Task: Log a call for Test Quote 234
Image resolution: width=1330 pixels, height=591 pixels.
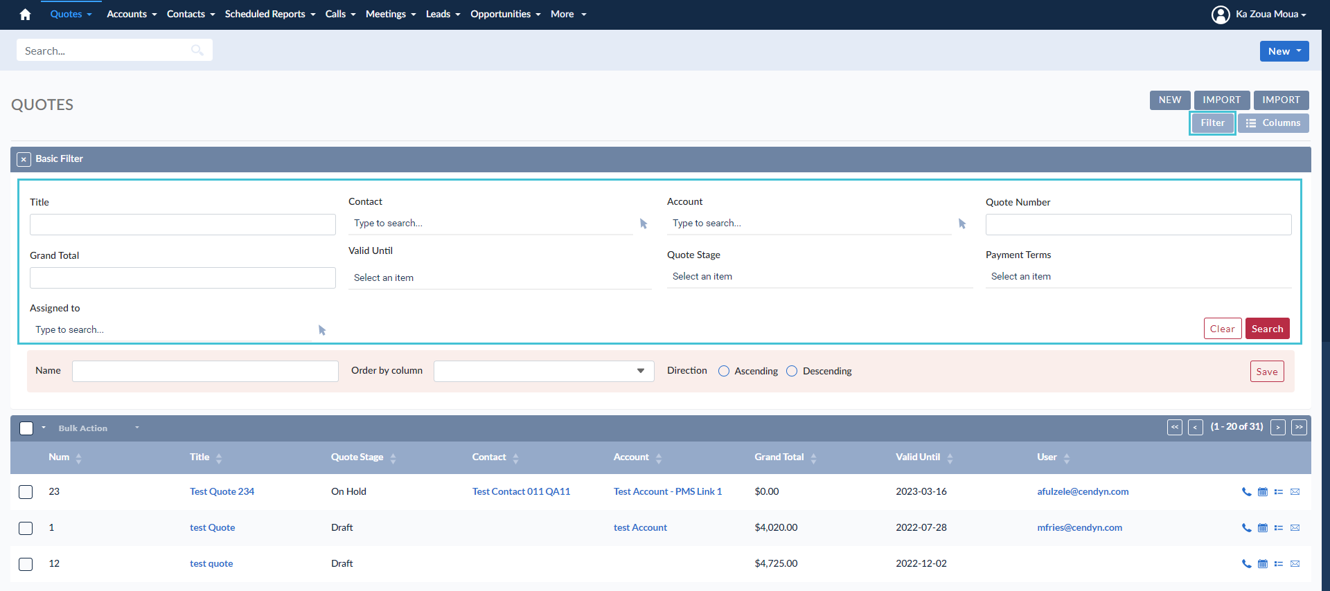Action: 1246,492
